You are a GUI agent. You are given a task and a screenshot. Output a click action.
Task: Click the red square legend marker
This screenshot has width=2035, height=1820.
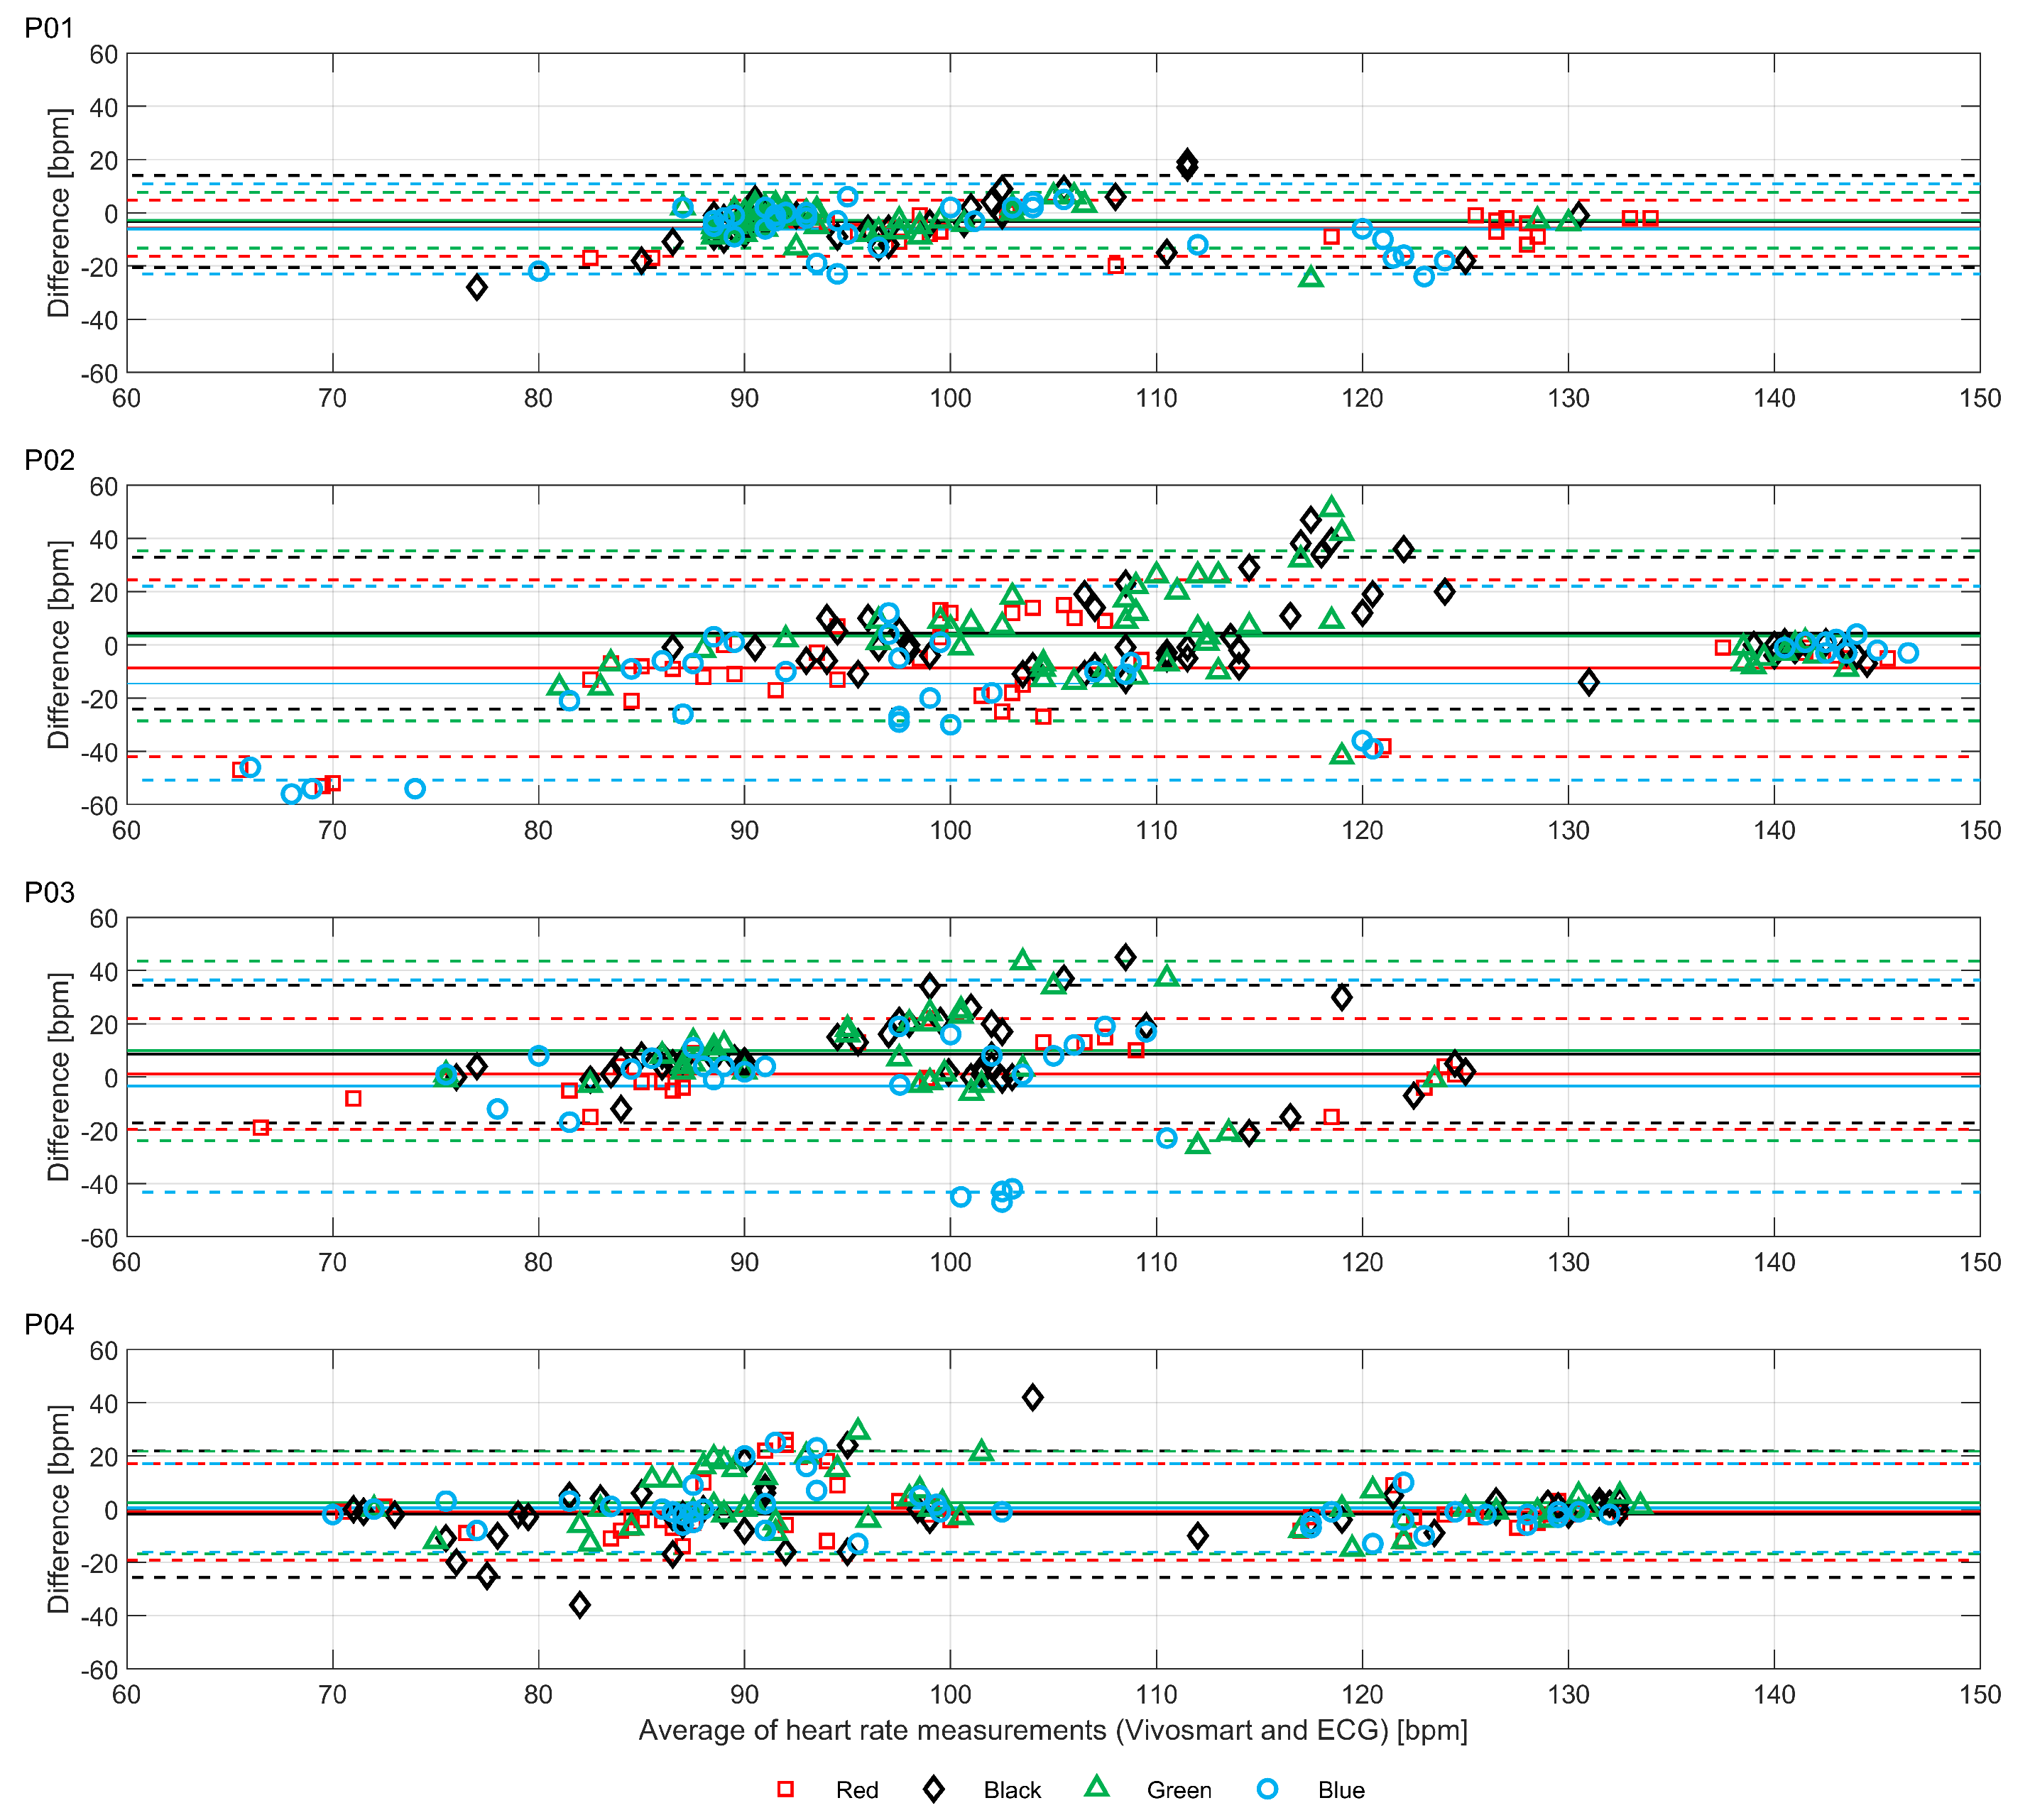pyautogui.click(x=785, y=1789)
